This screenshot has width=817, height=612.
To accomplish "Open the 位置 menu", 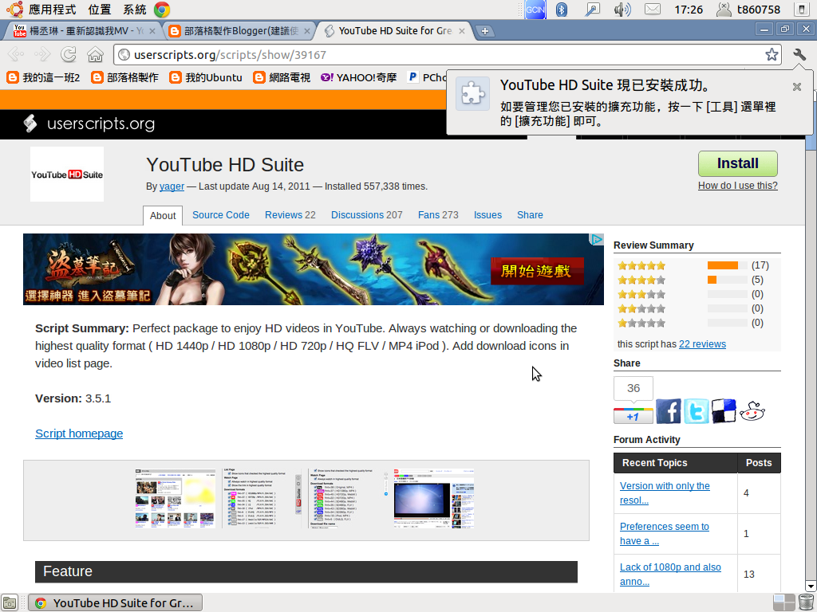I will [x=100, y=10].
